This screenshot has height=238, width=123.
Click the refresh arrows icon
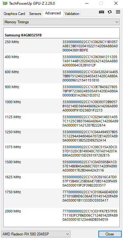coord(110,12)
